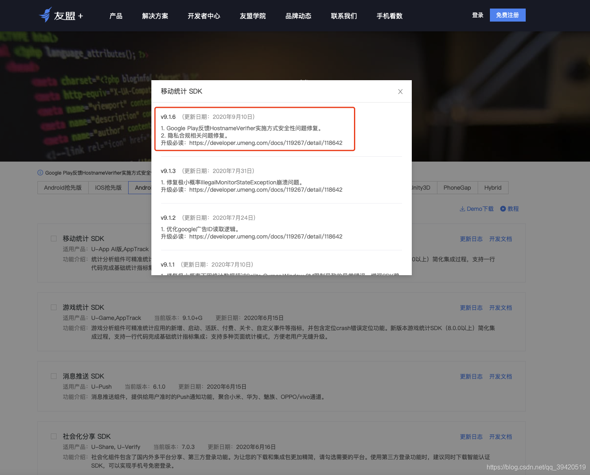Click the v9.1.2 upgrade doc URL
Image resolution: width=590 pixels, height=475 pixels.
(266, 236)
